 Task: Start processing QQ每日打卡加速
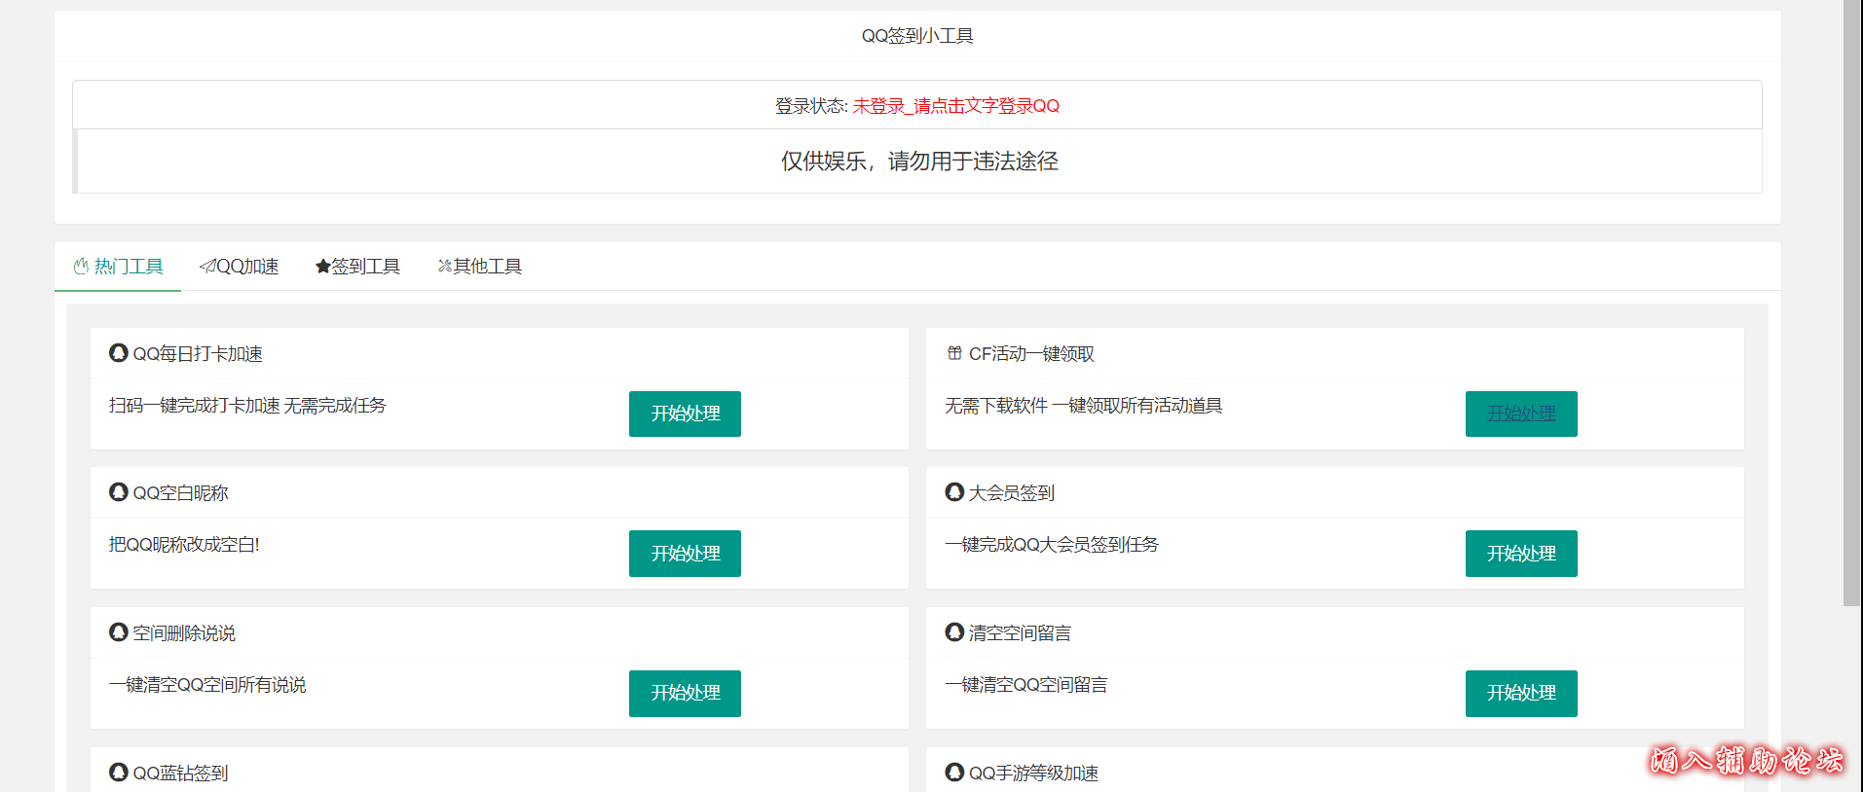[685, 414]
